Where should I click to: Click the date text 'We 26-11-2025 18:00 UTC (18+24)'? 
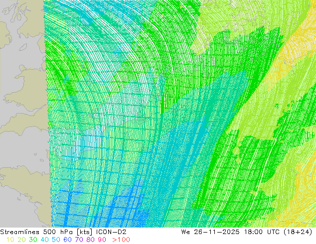pos(247,232)
